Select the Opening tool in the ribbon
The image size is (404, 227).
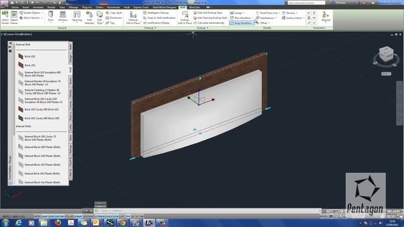tap(77, 16)
